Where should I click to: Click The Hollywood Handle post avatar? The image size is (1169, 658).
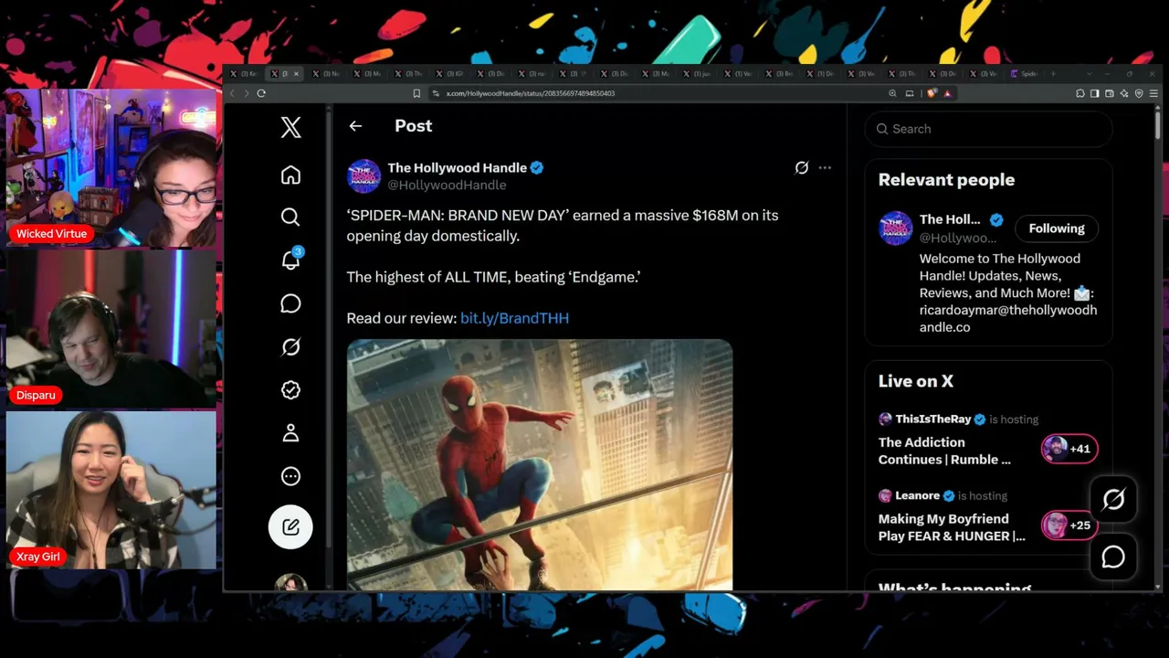[x=363, y=175]
